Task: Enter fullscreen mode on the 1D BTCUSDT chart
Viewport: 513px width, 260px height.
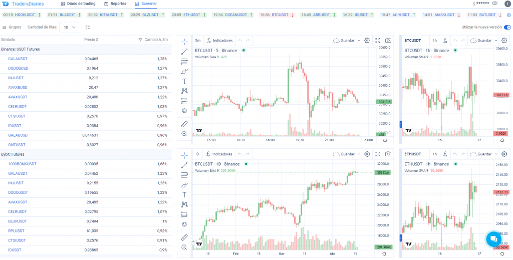Action: [378, 154]
